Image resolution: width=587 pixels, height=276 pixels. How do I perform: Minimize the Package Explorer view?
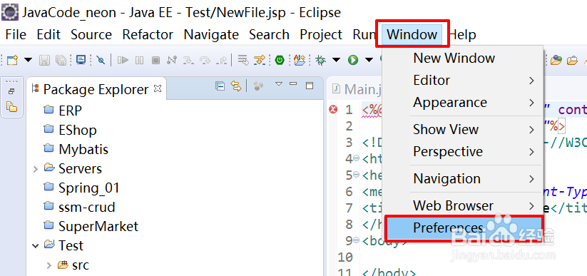pyautogui.click(x=293, y=84)
